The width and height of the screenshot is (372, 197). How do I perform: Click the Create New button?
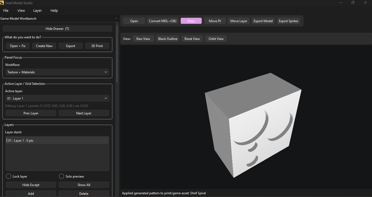tap(44, 46)
